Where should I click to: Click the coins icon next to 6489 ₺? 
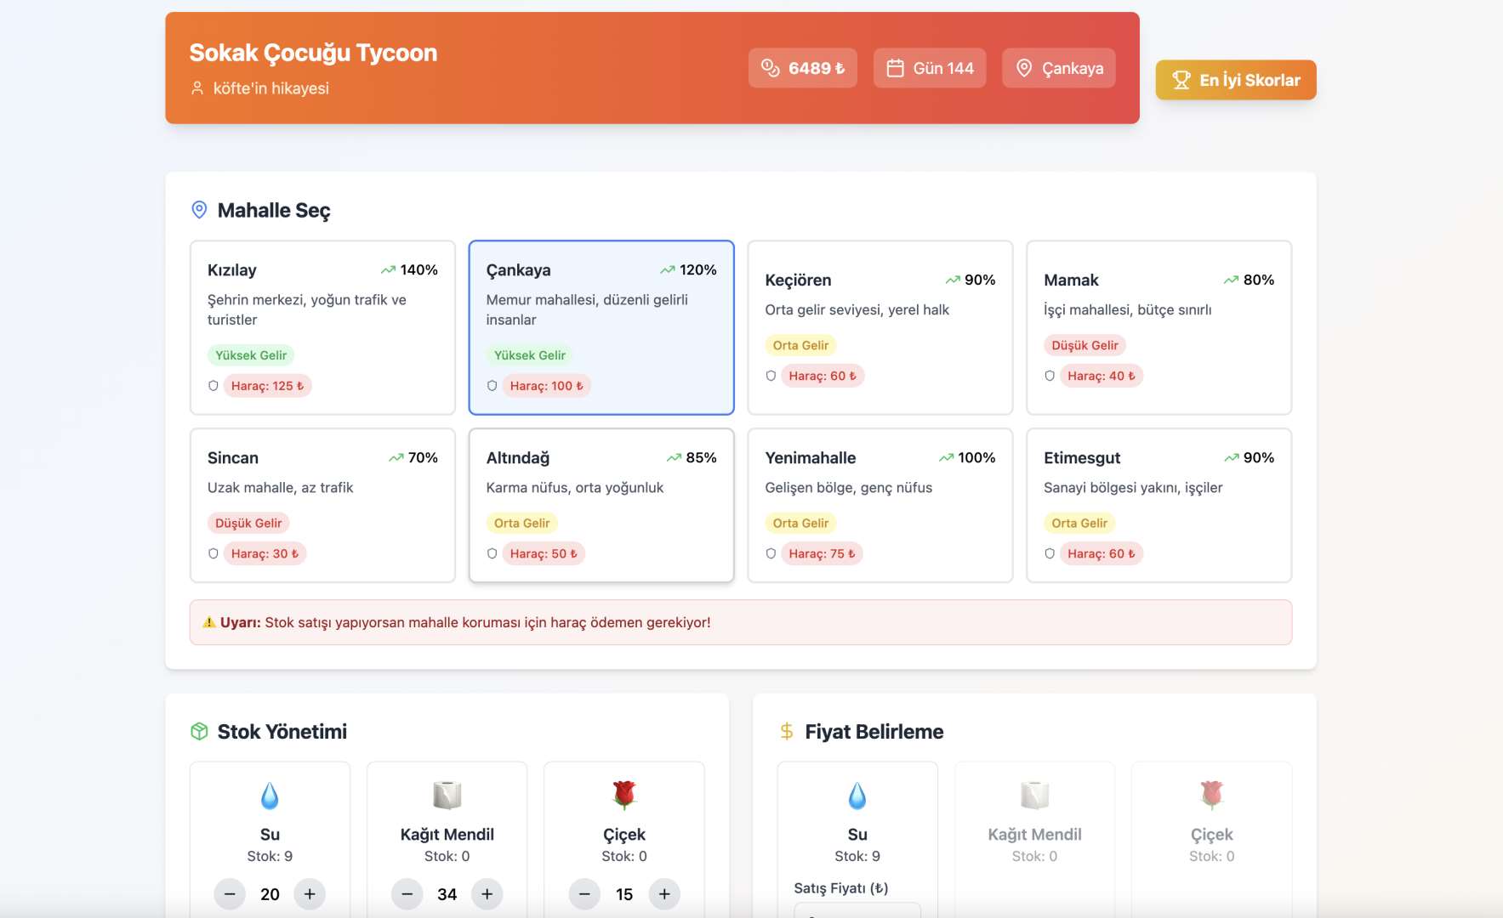tap(770, 68)
